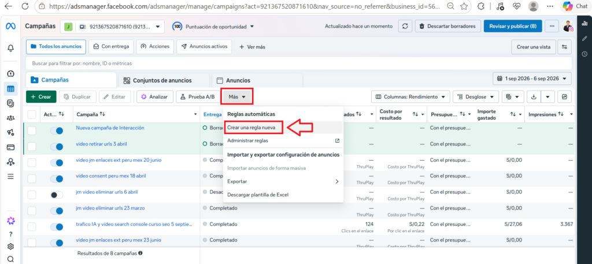Click the browser reload button
The height and width of the screenshot is (264, 592).
[x=25, y=6]
